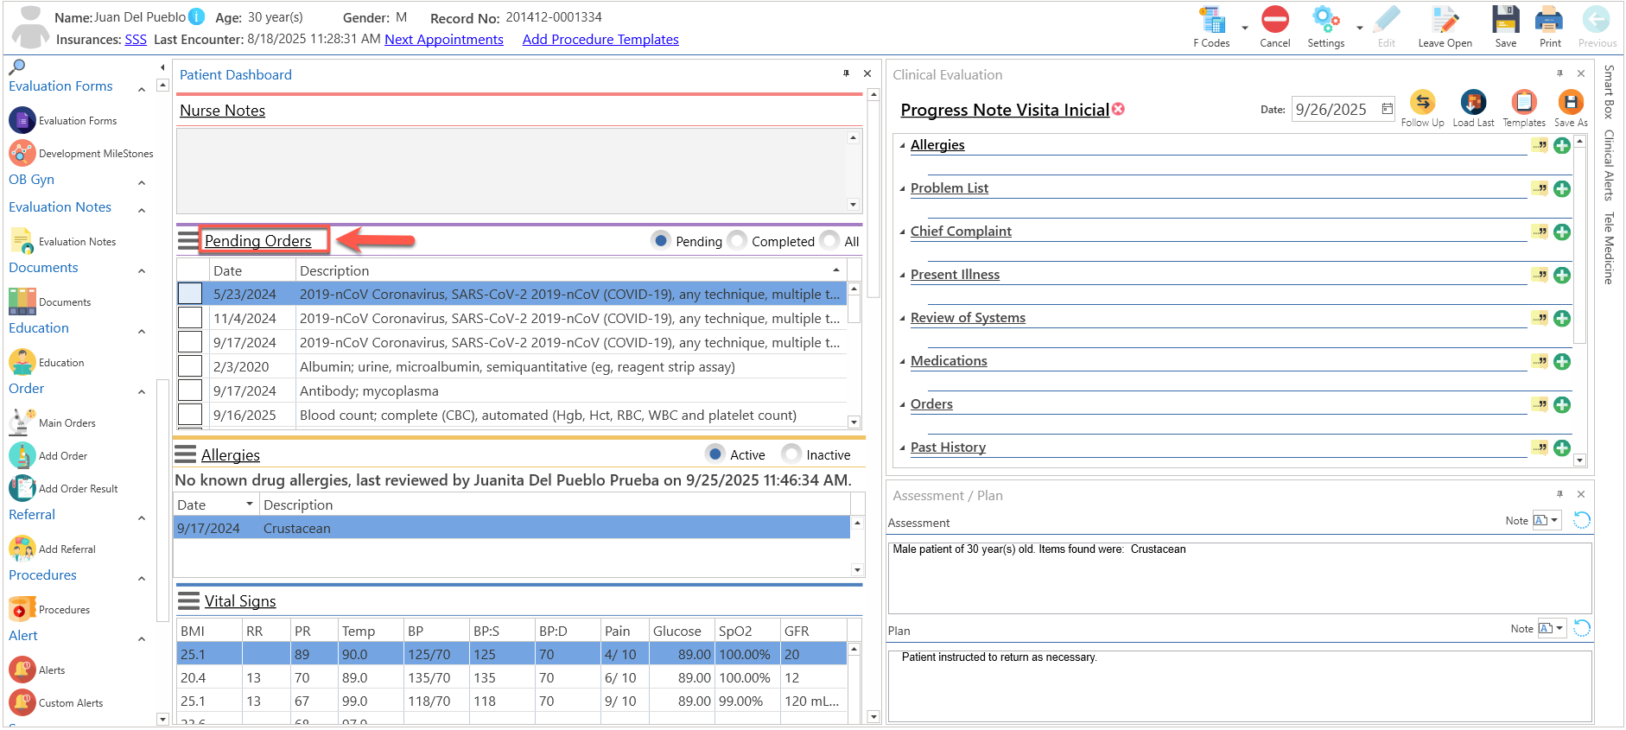This screenshot has width=1626, height=730.
Task: Select the Completed orders radio button
Action: (737, 241)
